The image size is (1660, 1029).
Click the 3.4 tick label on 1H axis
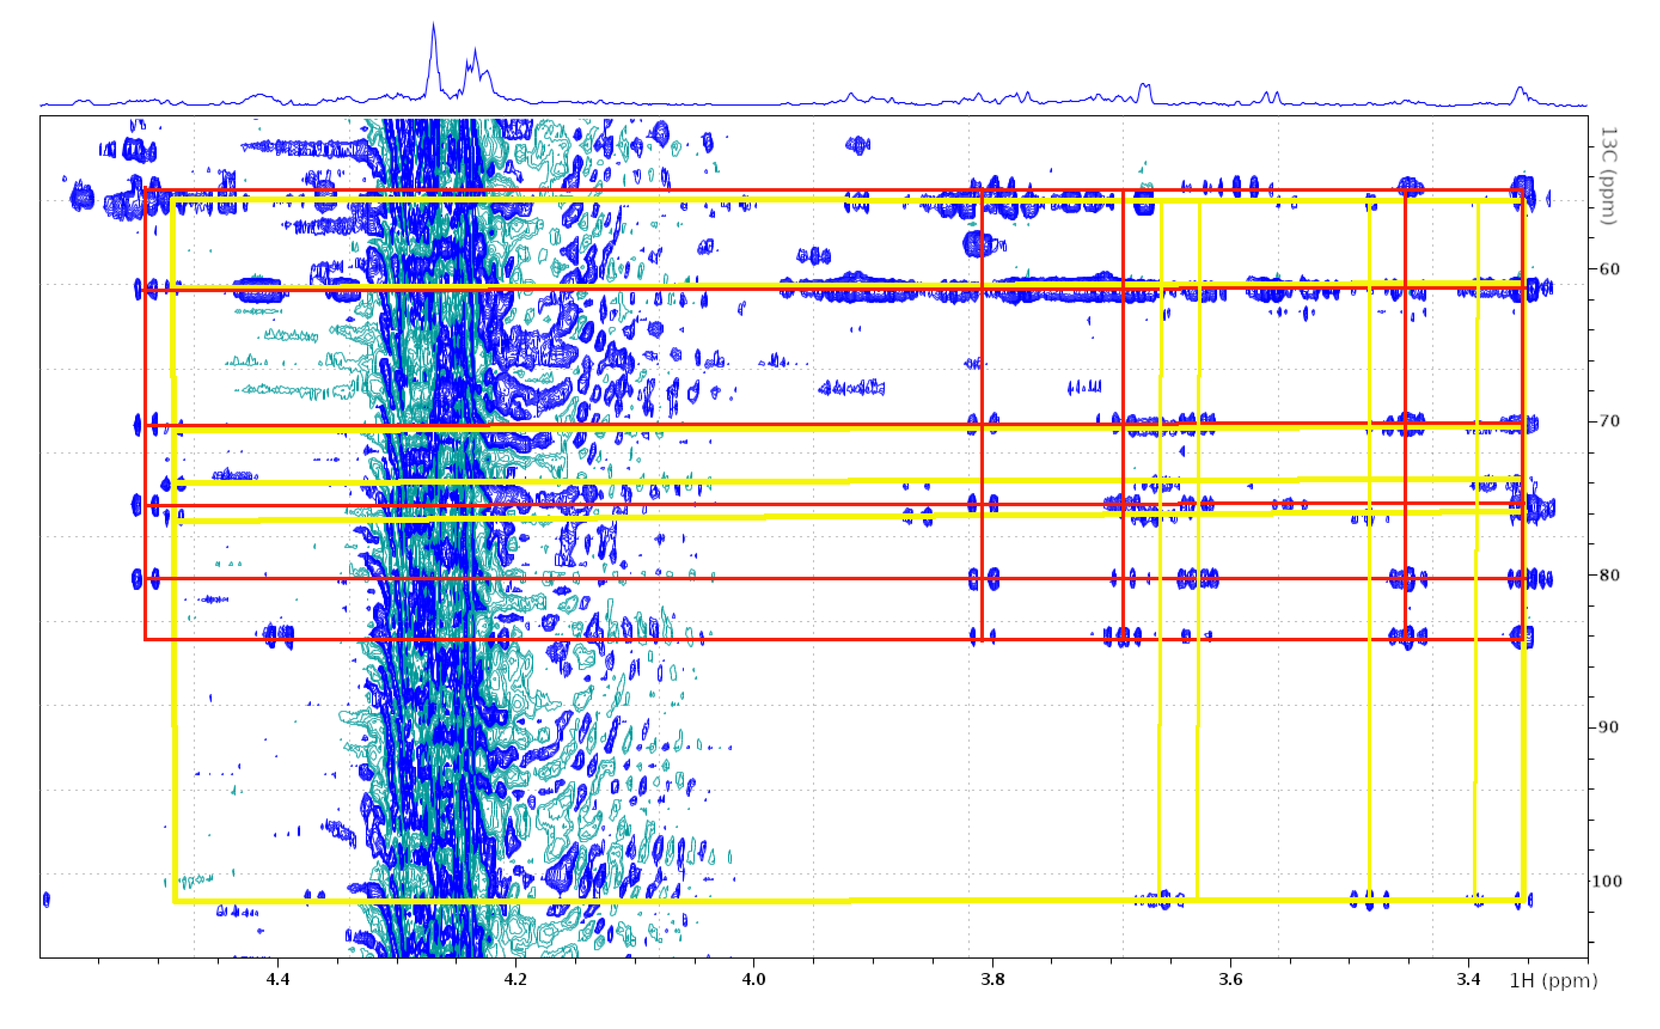[x=1469, y=979]
